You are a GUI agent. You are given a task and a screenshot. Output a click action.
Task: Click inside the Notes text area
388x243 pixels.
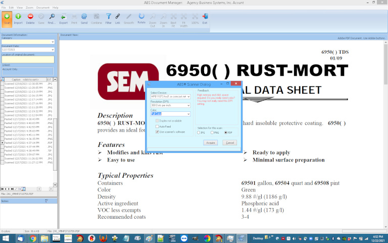tap(29, 215)
